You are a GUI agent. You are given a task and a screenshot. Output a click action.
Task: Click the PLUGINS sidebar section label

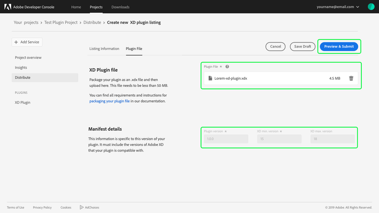21,93
